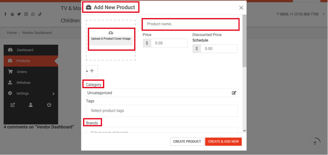Open the Orders menu item
The width and height of the screenshot is (328, 155).
pos(31,72)
